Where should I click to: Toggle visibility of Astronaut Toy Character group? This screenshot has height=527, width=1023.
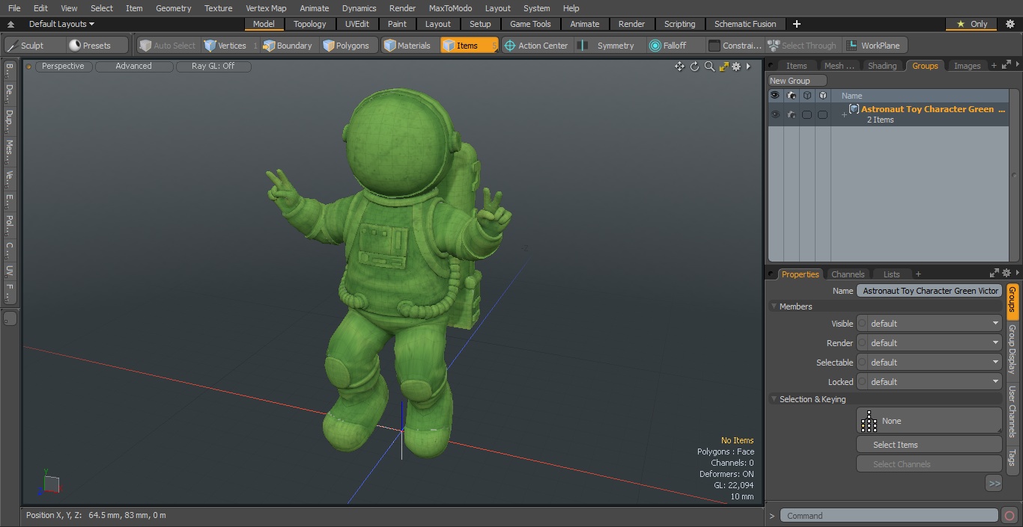click(x=774, y=114)
